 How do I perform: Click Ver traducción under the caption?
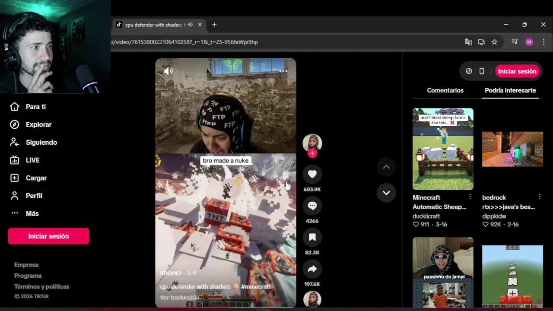(x=180, y=298)
